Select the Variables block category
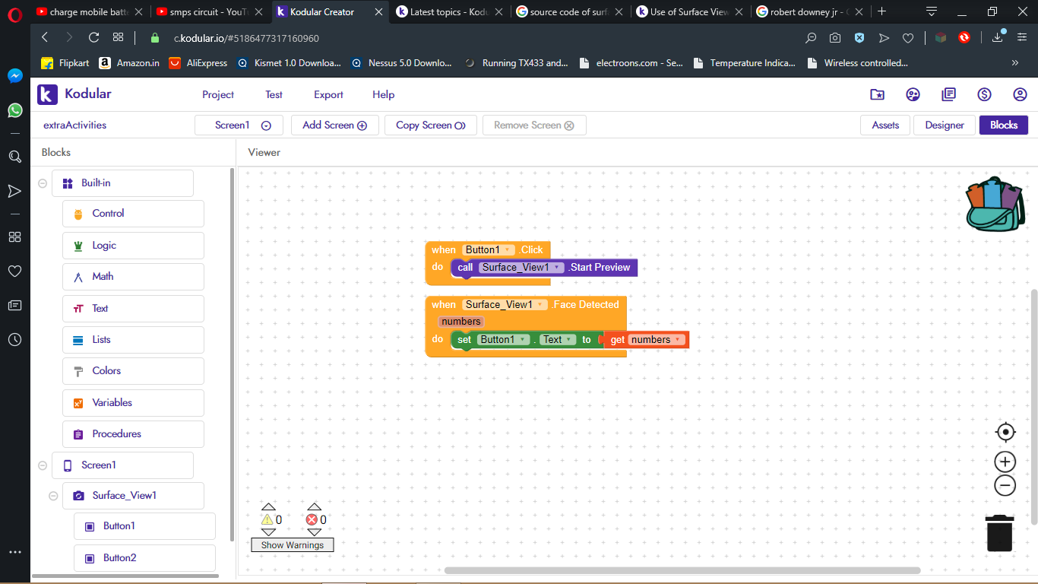 [133, 403]
